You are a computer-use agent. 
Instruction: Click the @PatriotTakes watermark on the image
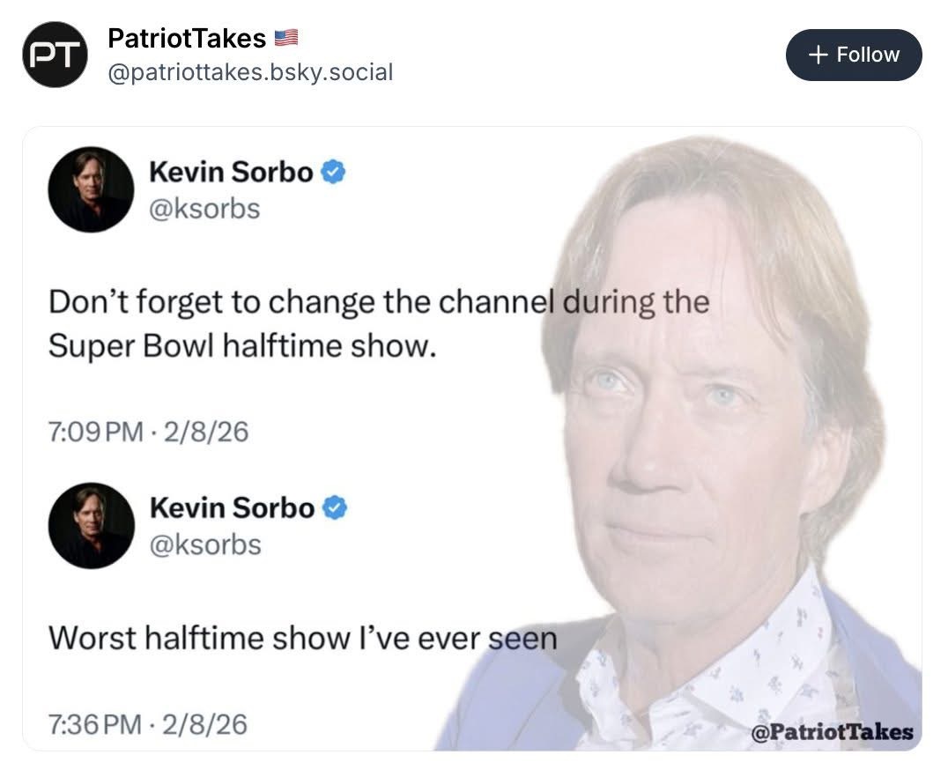tap(832, 732)
